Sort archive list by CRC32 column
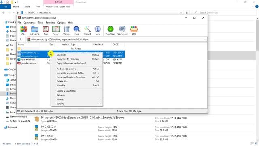Screen dimensions: 259x146 point(116,45)
